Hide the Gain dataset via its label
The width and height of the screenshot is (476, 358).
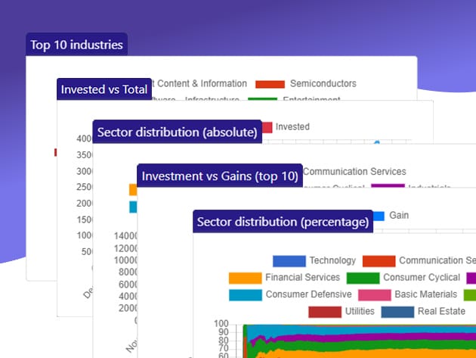pyautogui.click(x=399, y=216)
